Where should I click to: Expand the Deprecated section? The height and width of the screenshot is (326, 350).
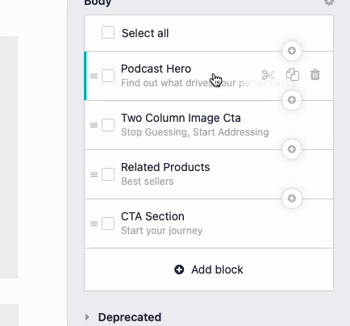pyautogui.click(x=87, y=317)
